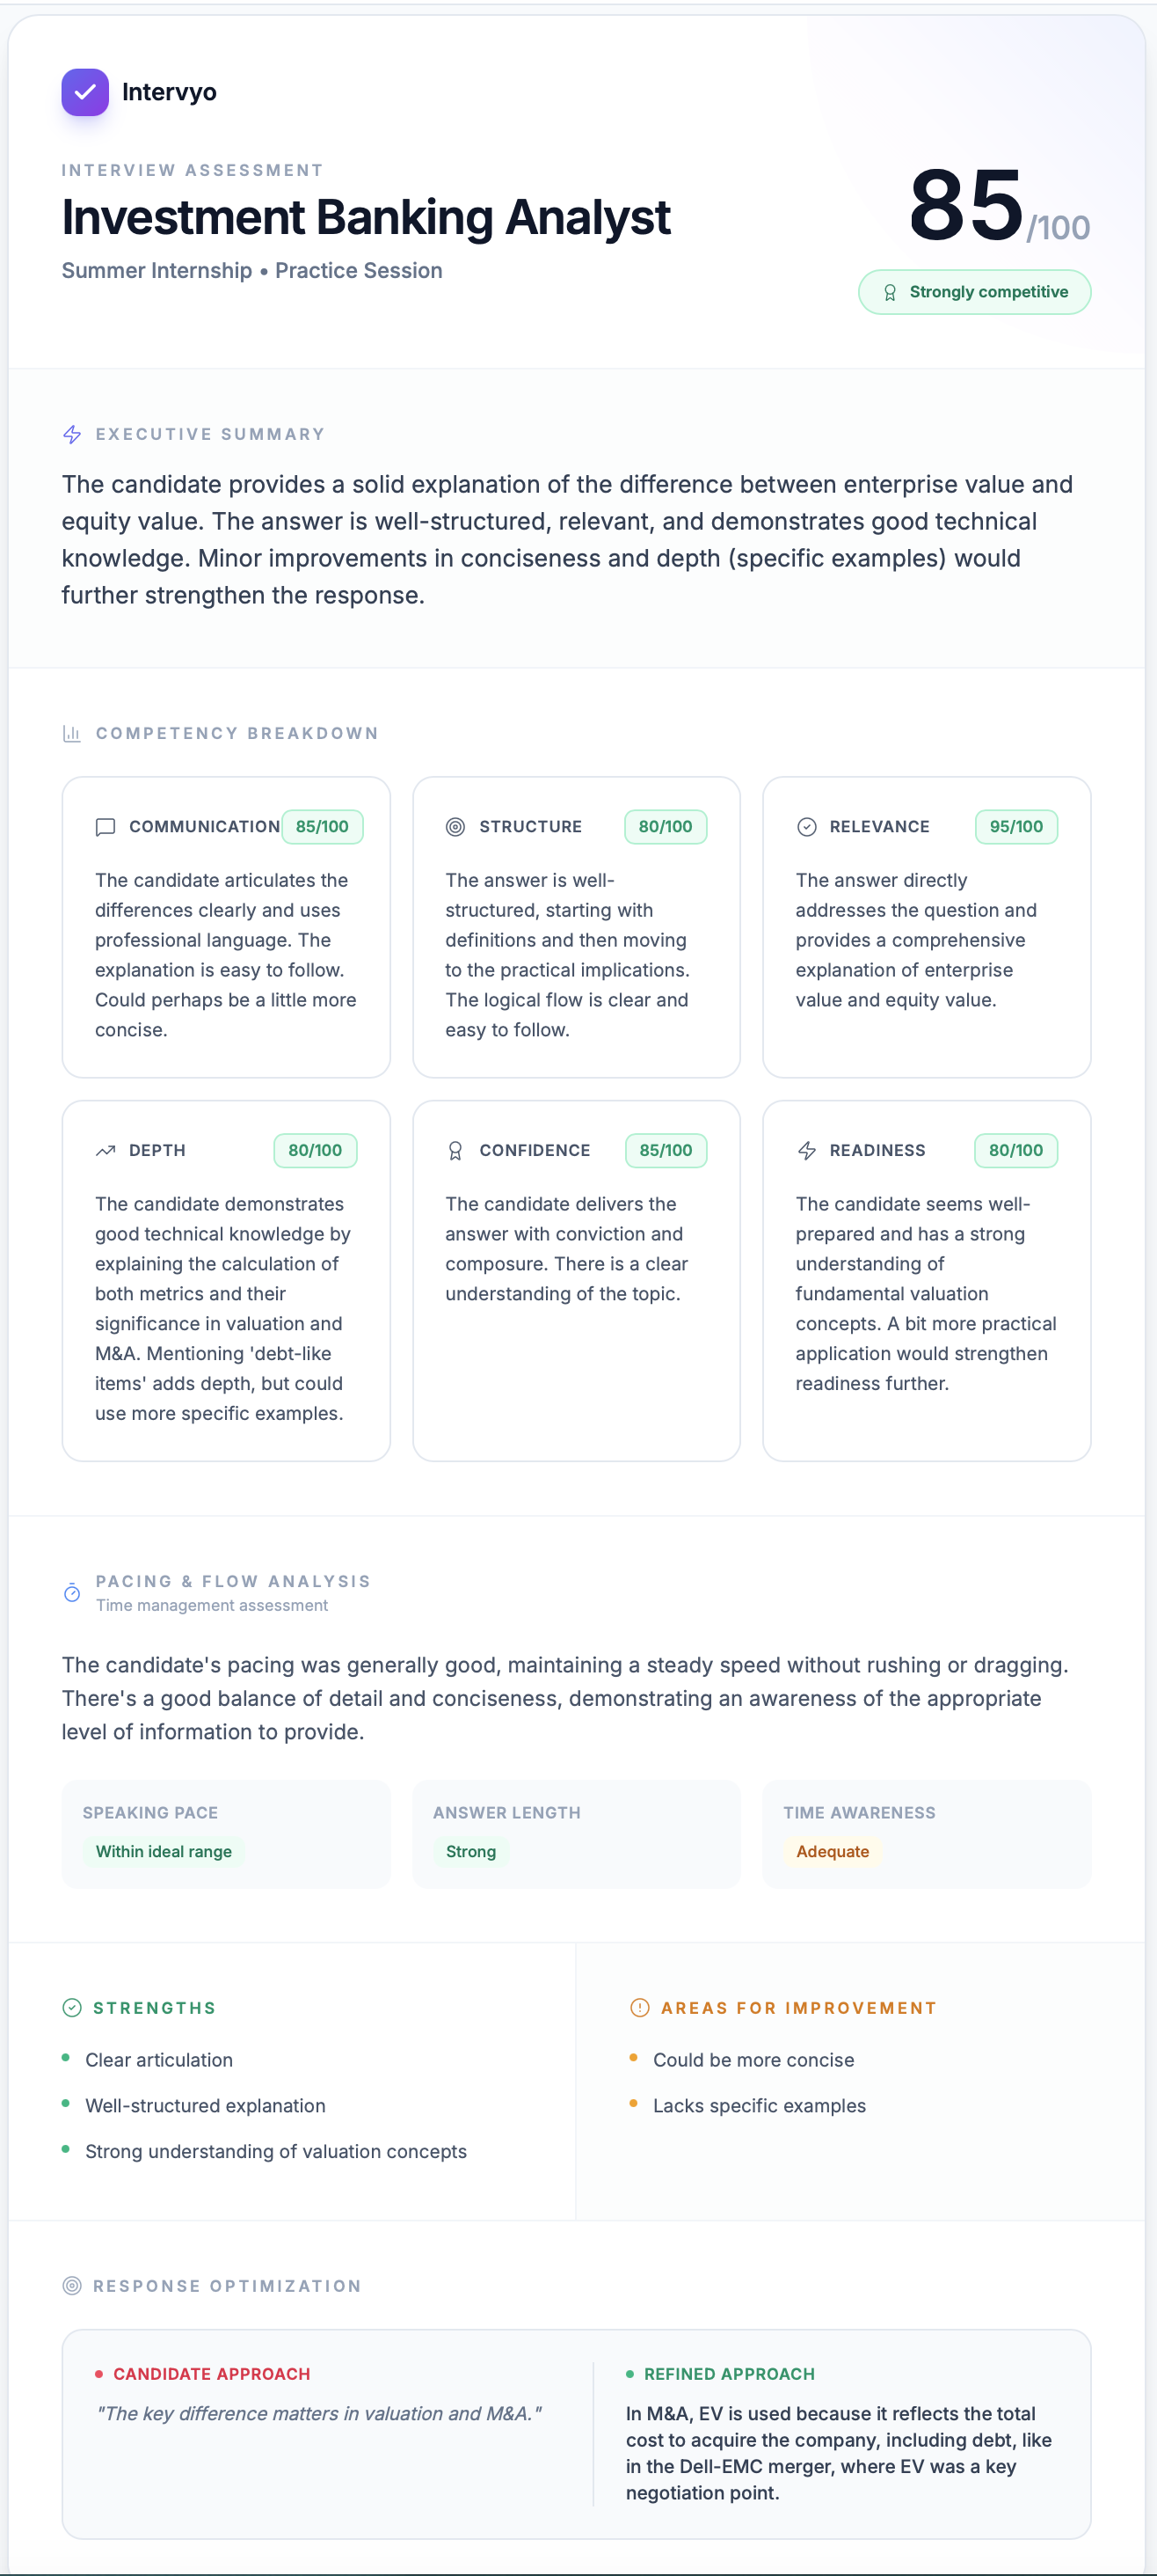Toggle the Strongly competitive badge
This screenshot has height=2576, width=1157.
974,292
